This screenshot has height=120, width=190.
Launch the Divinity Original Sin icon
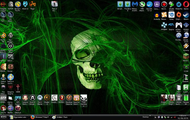click(172, 100)
